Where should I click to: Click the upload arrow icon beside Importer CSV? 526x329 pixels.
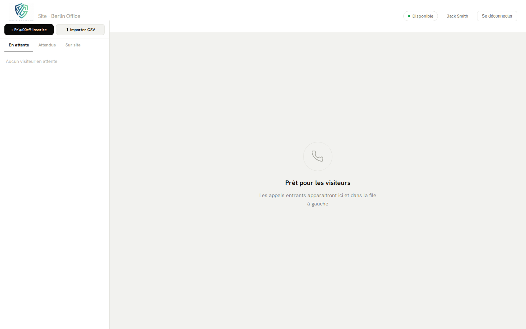point(67,30)
